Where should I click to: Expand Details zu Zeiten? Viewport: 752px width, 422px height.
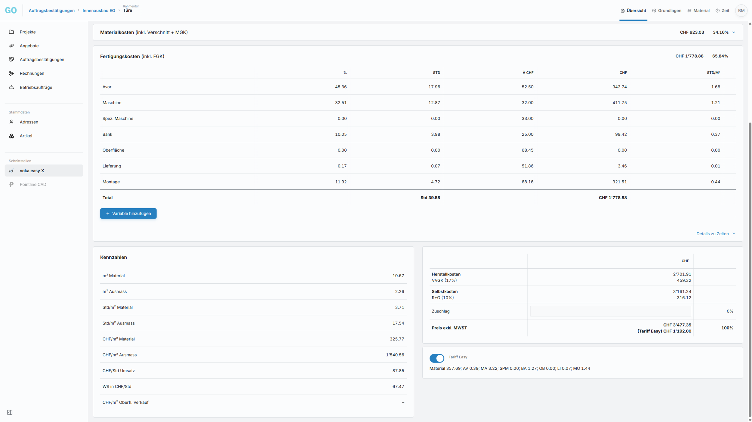(x=715, y=234)
